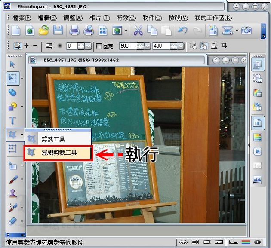Click the subtract from selection minus icon

(35, 46)
